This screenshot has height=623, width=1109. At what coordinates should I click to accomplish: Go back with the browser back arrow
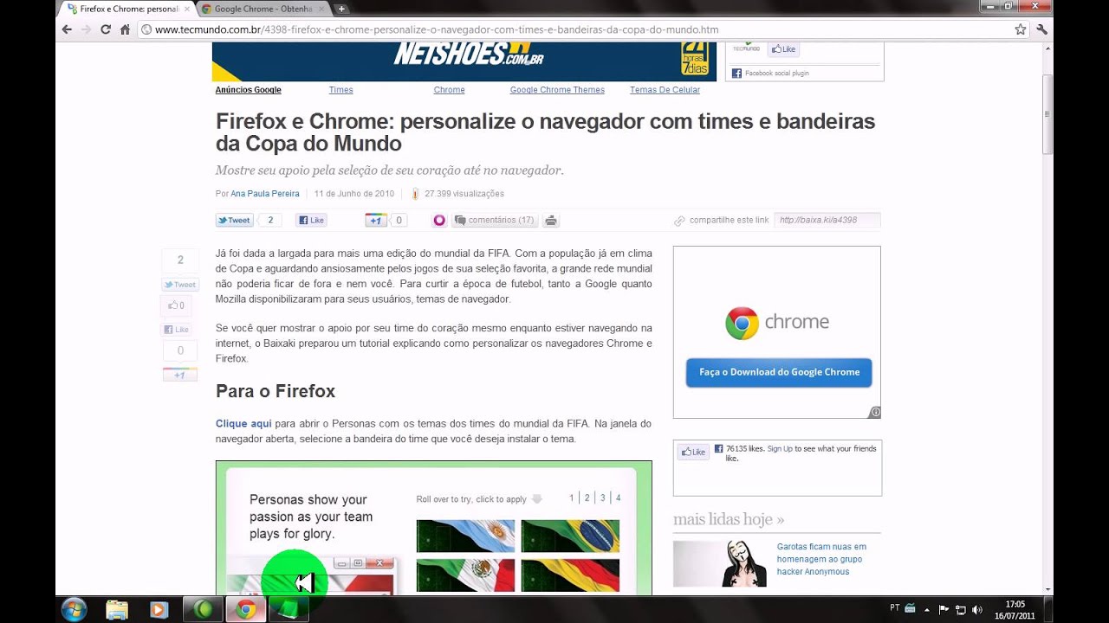(67, 29)
